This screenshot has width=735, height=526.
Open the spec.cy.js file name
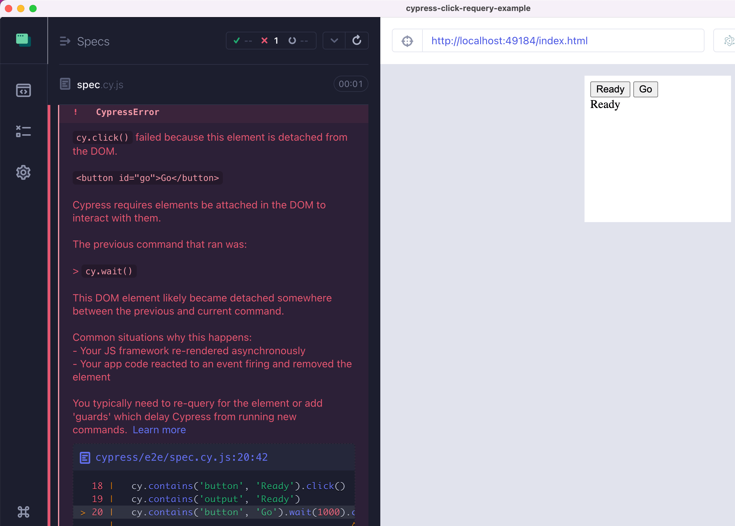pyautogui.click(x=100, y=85)
